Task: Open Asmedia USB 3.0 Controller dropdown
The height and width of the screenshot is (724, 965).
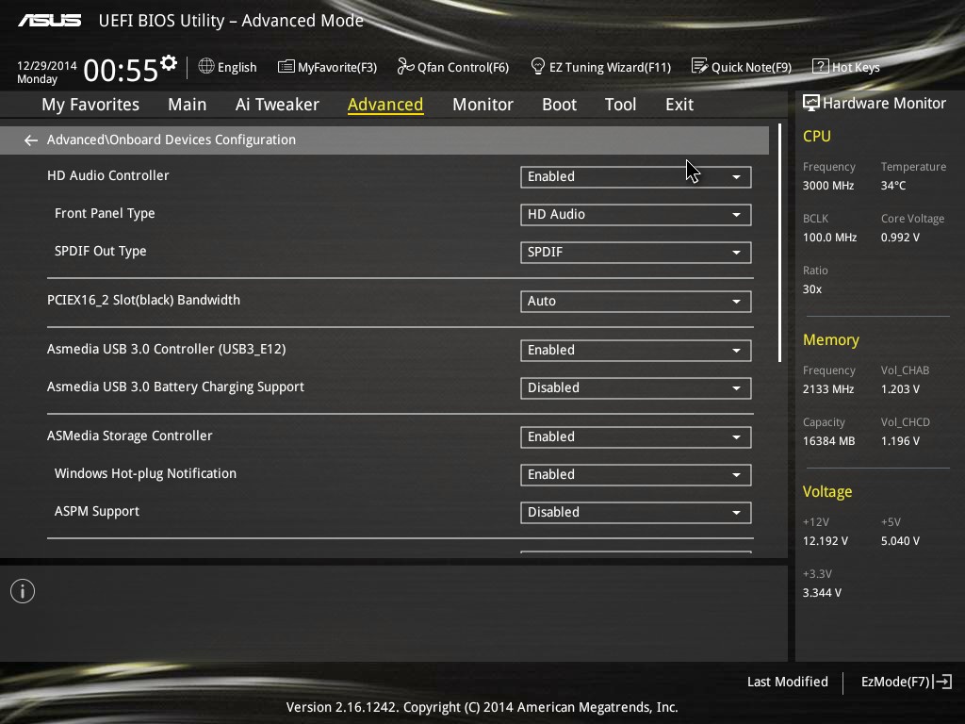Action: click(x=636, y=351)
